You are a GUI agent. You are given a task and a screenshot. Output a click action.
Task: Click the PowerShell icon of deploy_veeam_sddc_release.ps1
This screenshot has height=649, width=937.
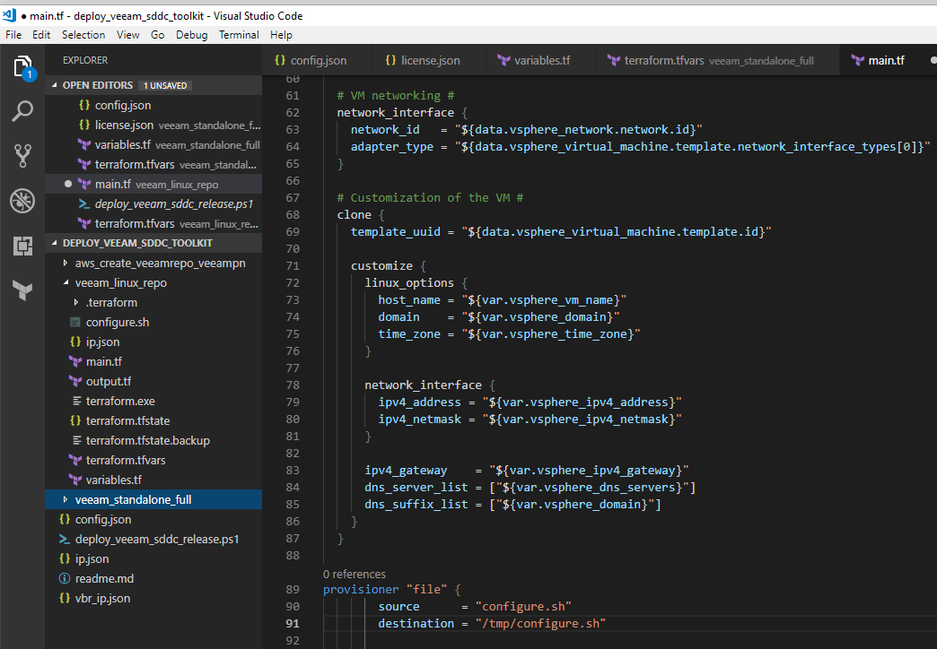(83, 203)
